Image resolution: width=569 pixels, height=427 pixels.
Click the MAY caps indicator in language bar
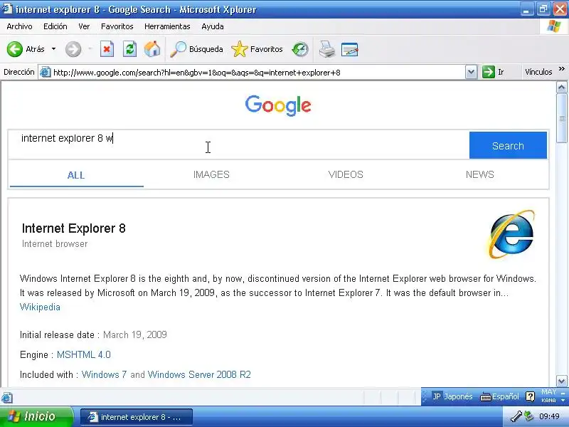click(548, 392)
